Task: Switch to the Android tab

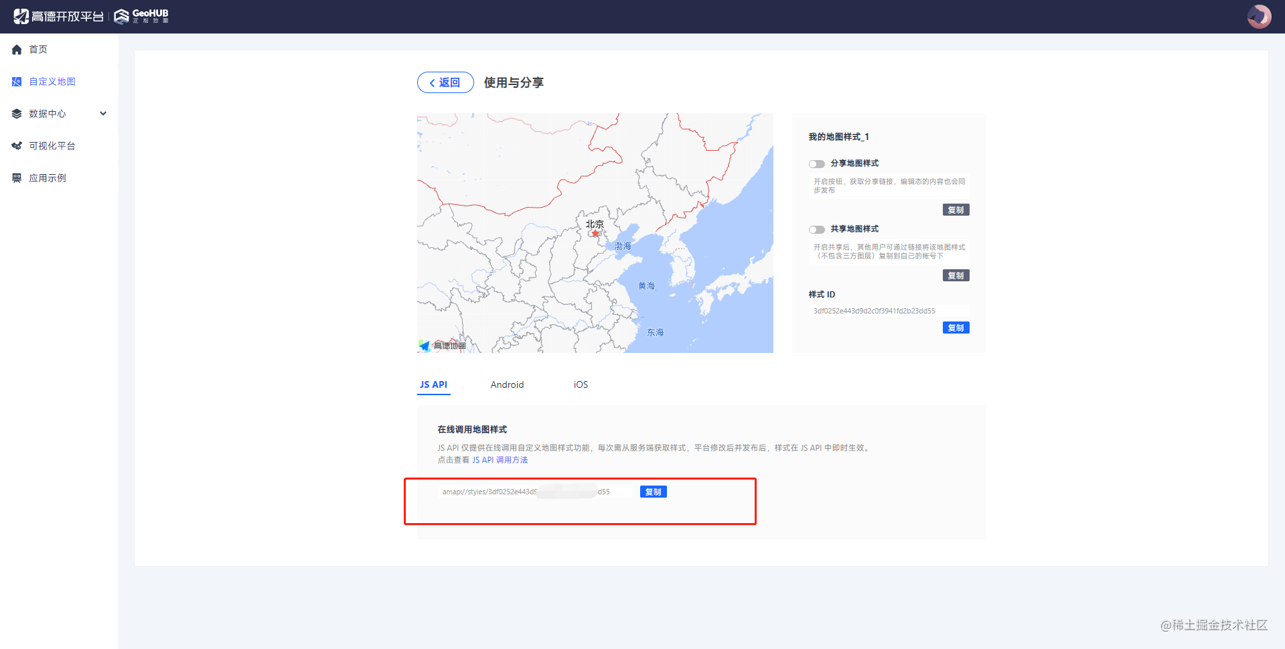Action: (x=507, y=384)
